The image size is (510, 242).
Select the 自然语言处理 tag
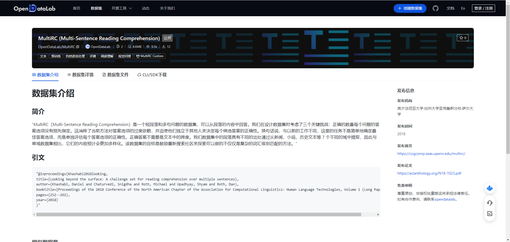(75, 56)
